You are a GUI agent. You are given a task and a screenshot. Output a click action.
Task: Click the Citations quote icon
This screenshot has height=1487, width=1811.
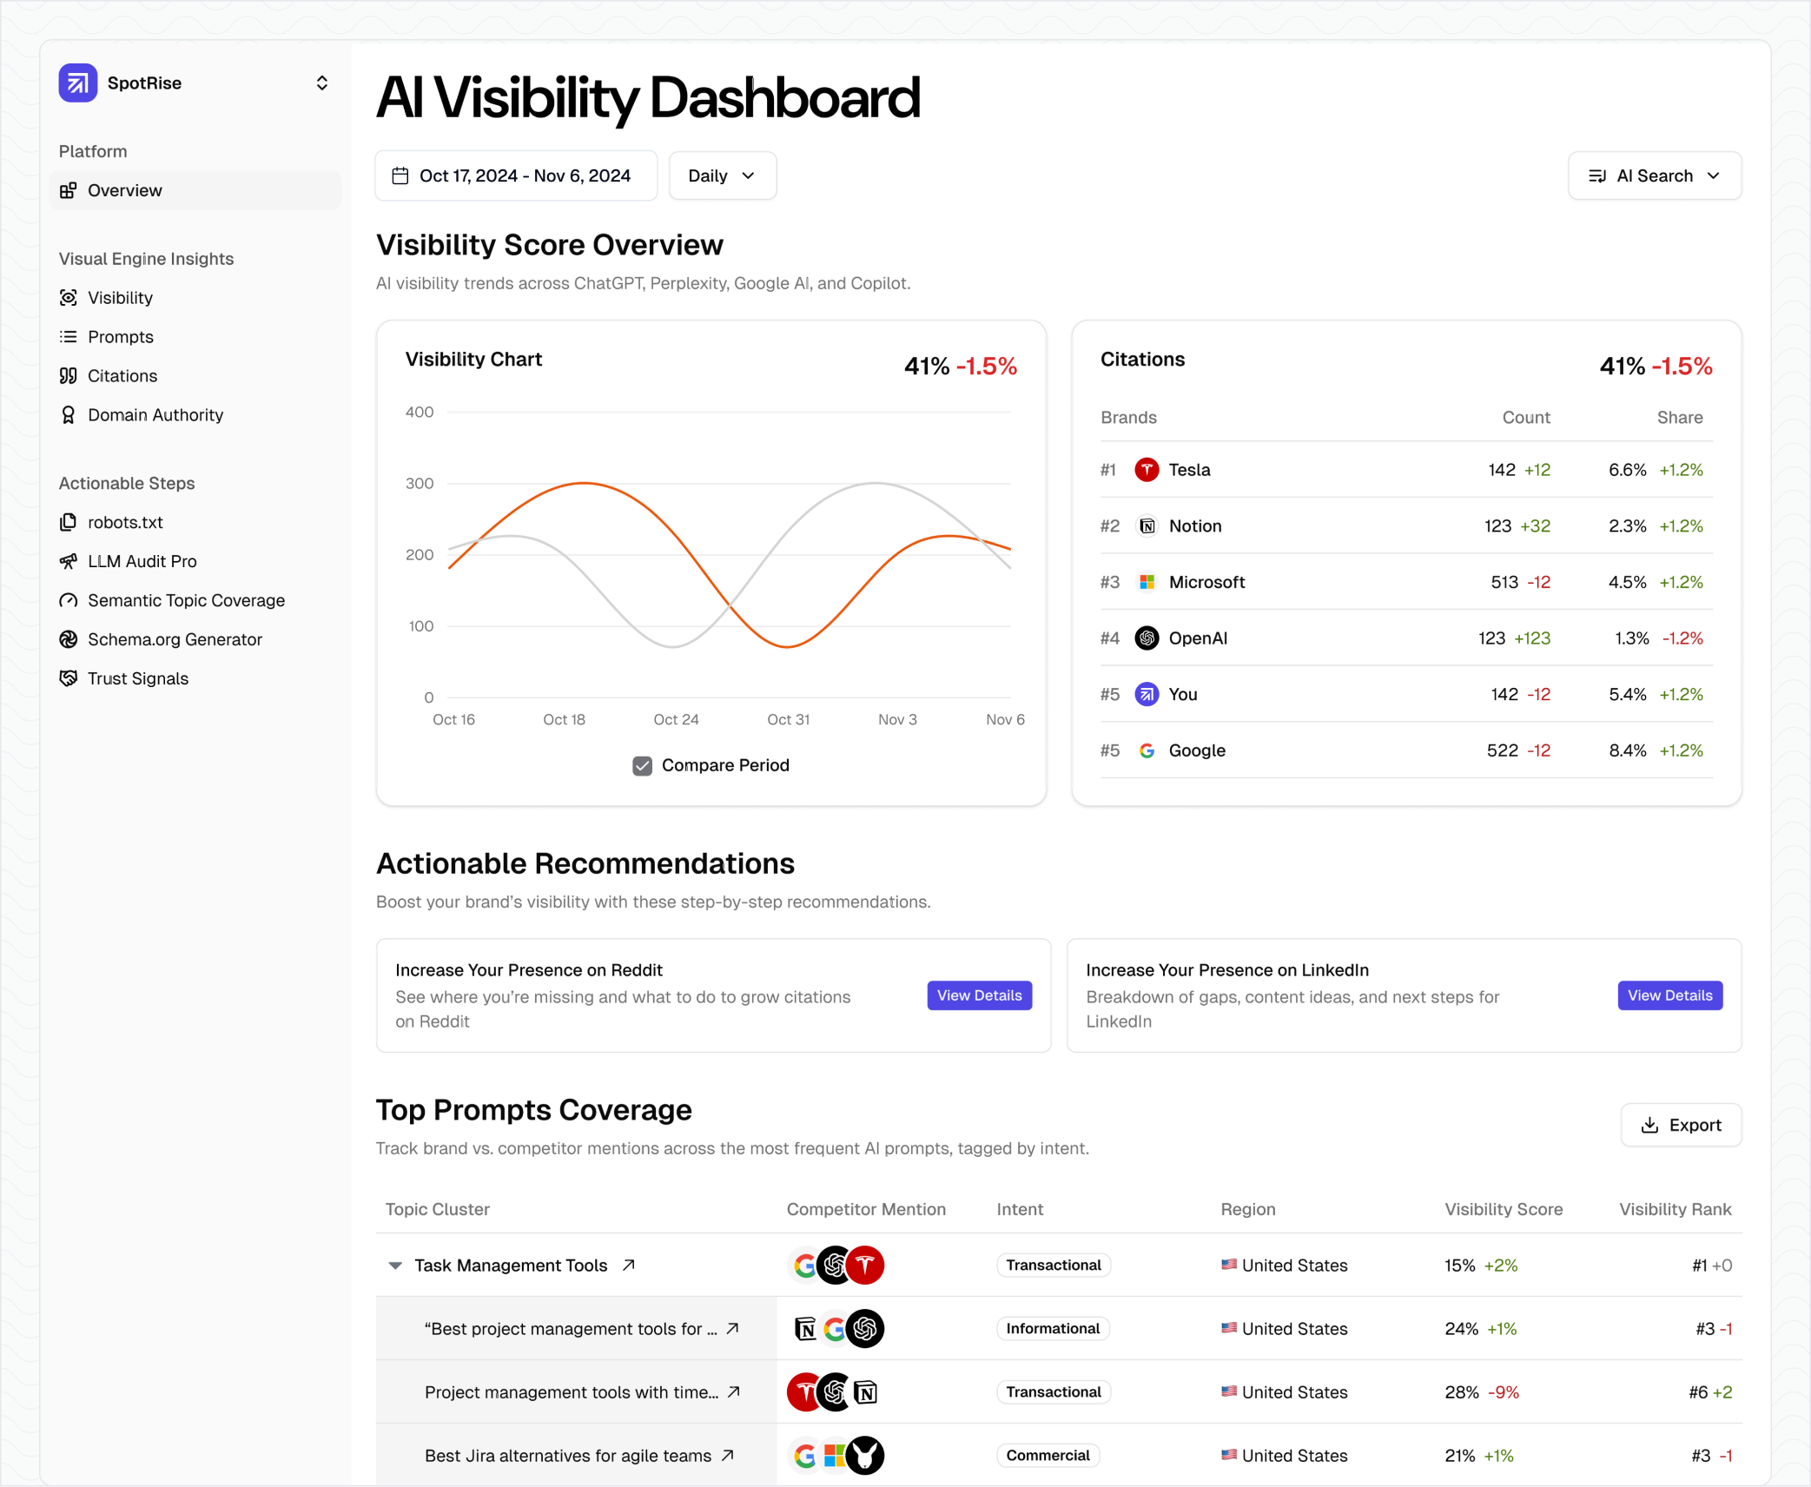click(69, 376)
